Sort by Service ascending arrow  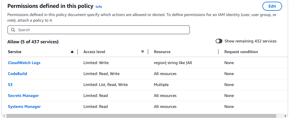click(72, 52)
